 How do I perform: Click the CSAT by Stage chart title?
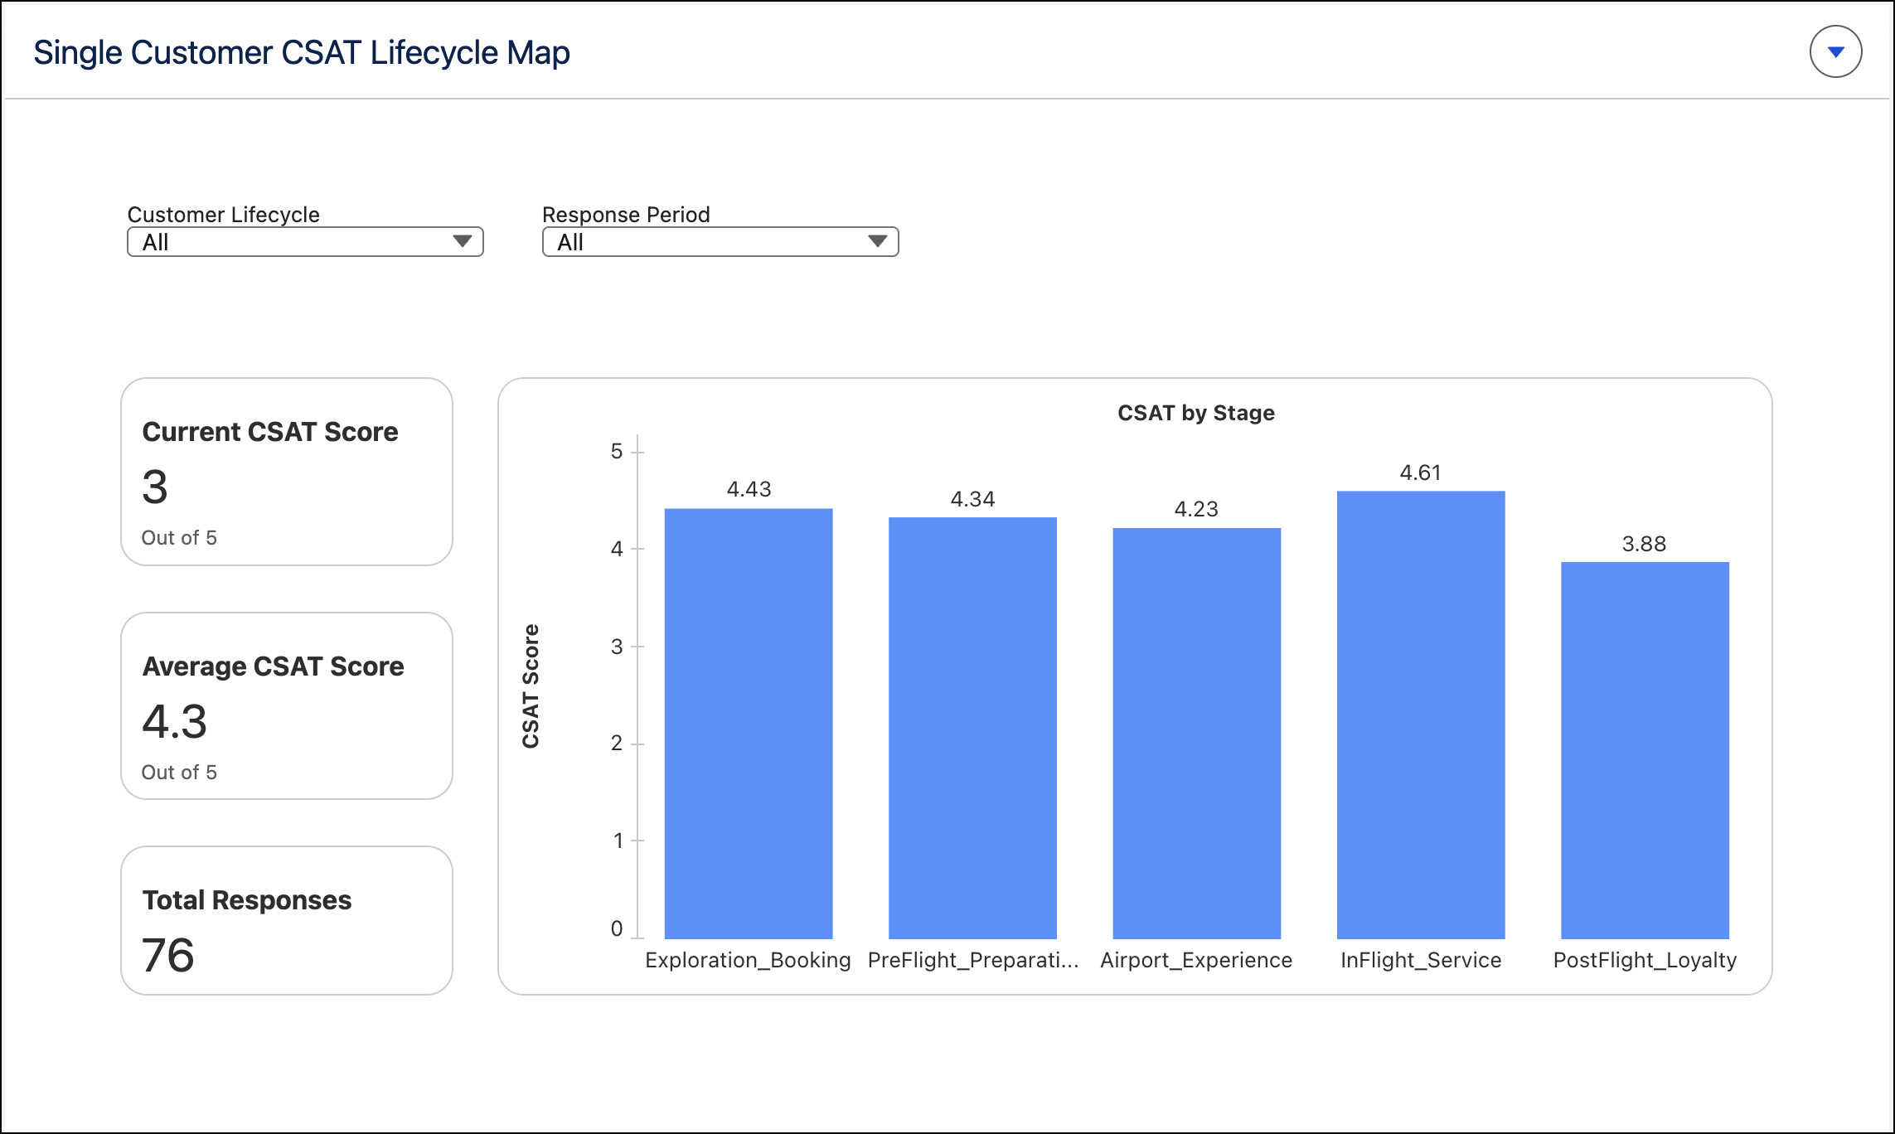point(1196,413)
